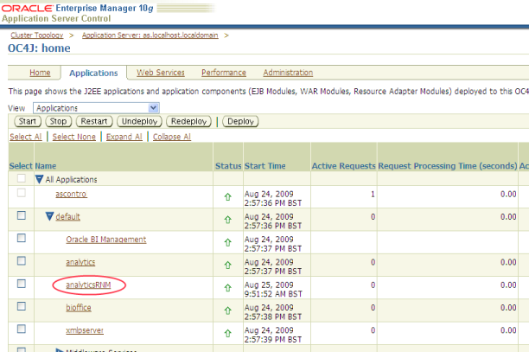Click the status up arrow for bioffice
529x352 pixels.
(x=227, y=310)
